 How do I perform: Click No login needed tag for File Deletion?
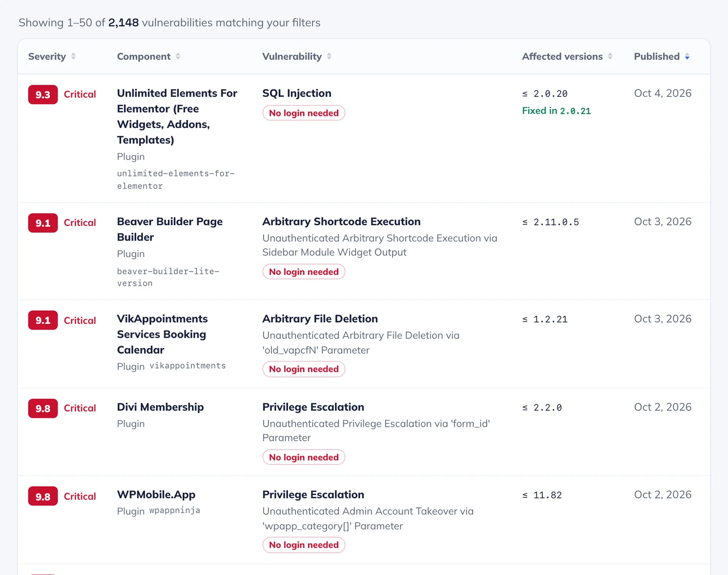click(x=304, y=369)
